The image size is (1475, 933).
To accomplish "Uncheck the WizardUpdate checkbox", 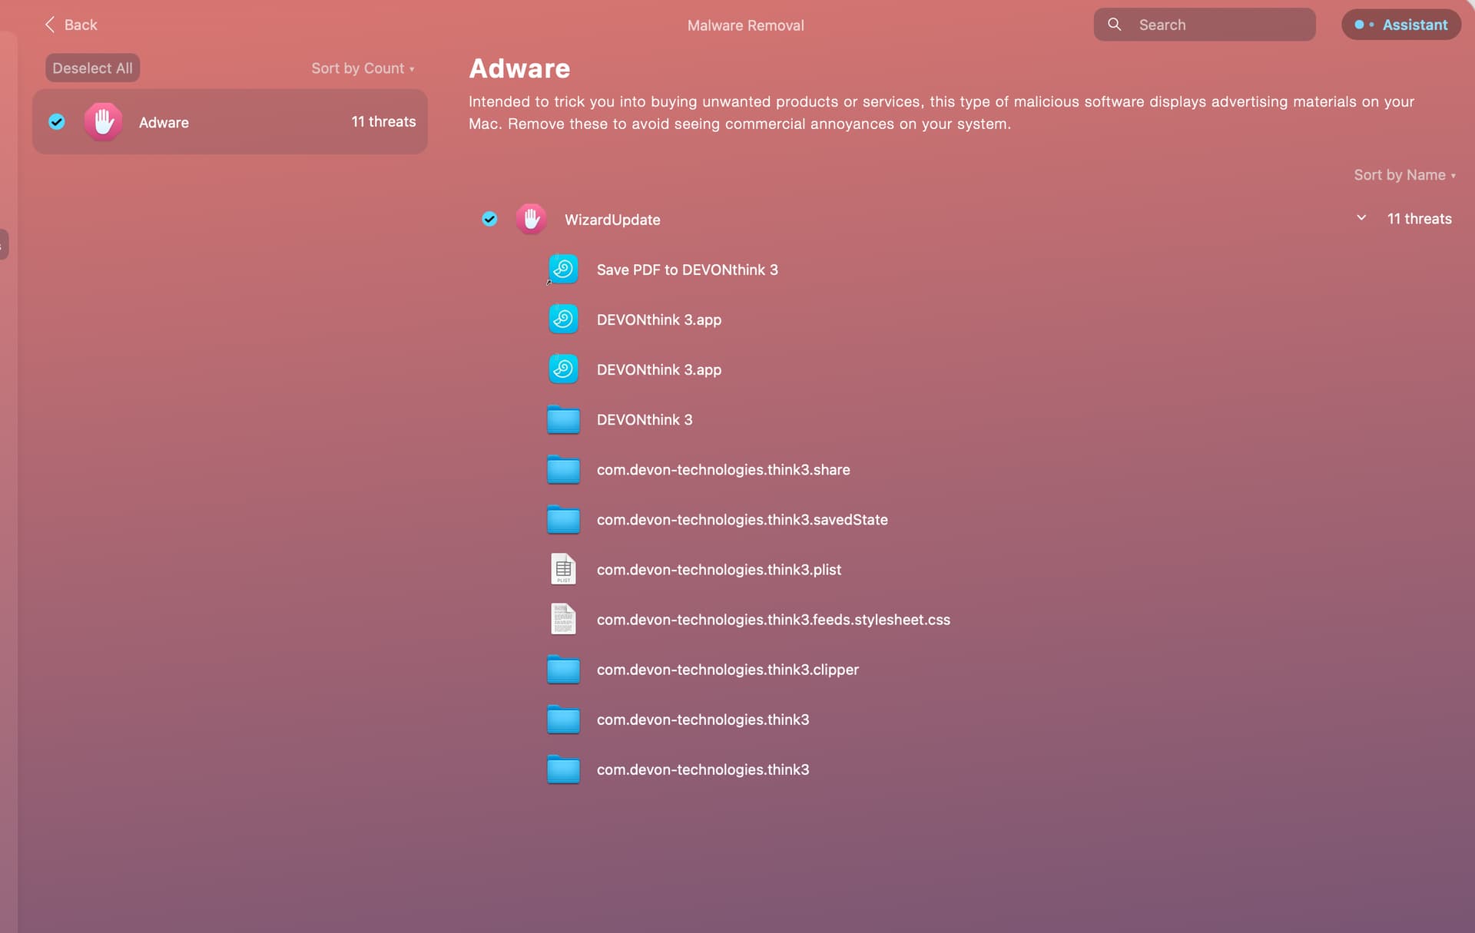I will [x=489, y=219].
